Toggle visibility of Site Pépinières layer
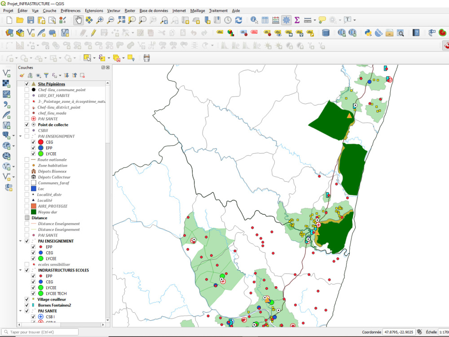 coord(26,84)
